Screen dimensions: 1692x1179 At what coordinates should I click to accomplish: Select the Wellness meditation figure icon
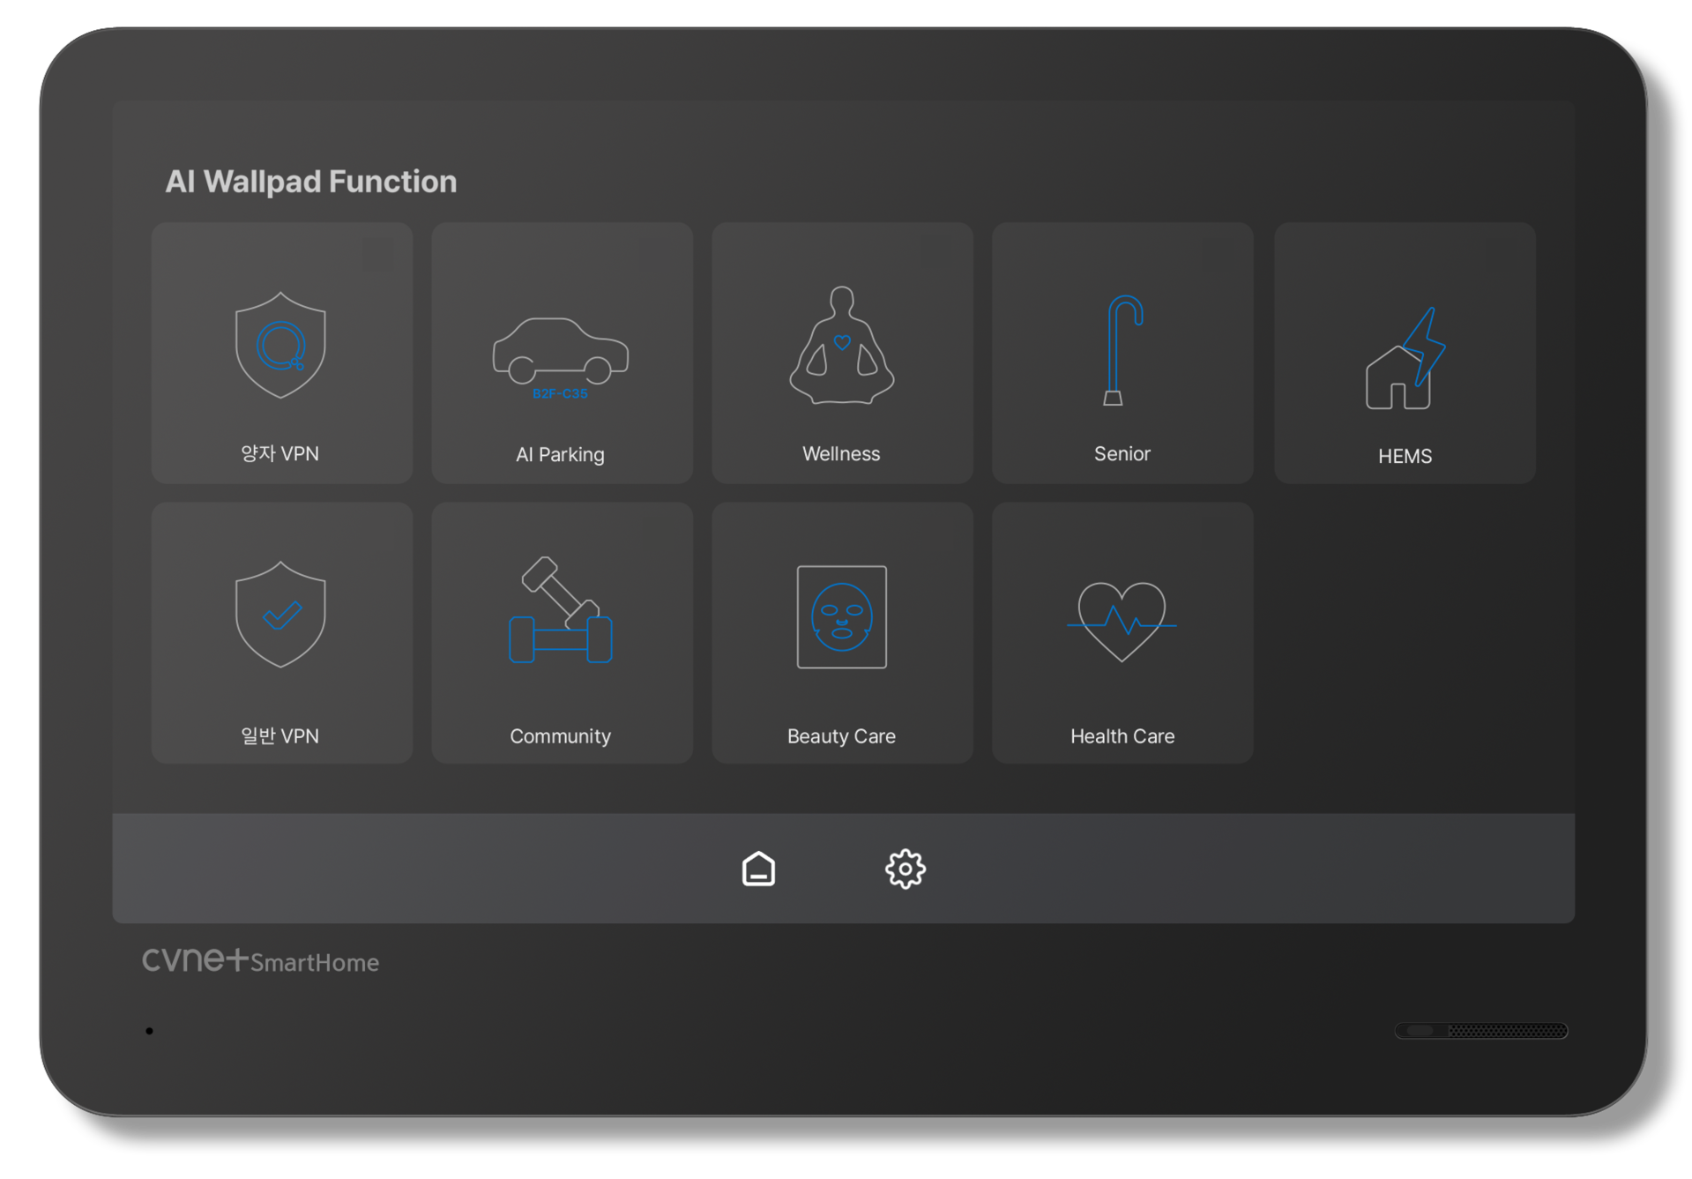(841, 345)
